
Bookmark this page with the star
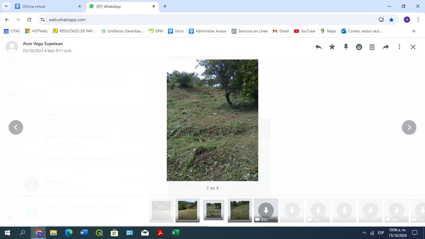click(391, 20)
